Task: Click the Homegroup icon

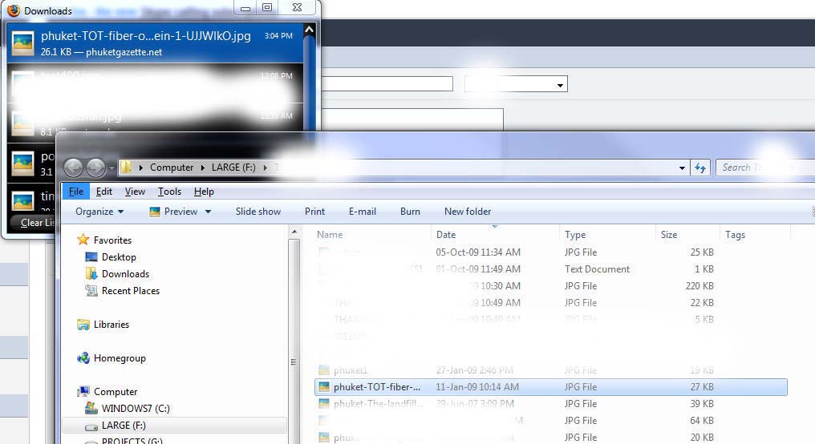Action: click(83, 357)
